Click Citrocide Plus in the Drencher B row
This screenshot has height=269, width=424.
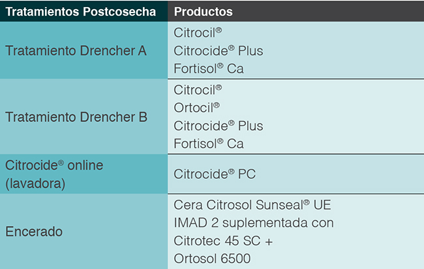coord(218,125)
